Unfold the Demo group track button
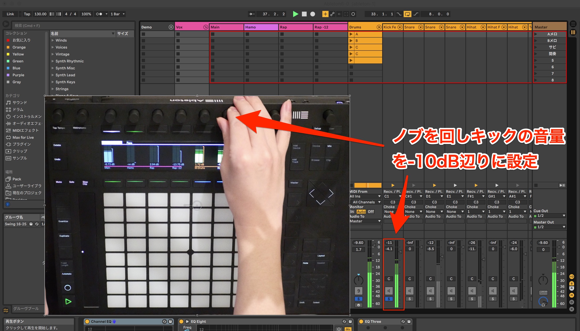The height and width of the screenshot is (331, 580). [171, 27]
